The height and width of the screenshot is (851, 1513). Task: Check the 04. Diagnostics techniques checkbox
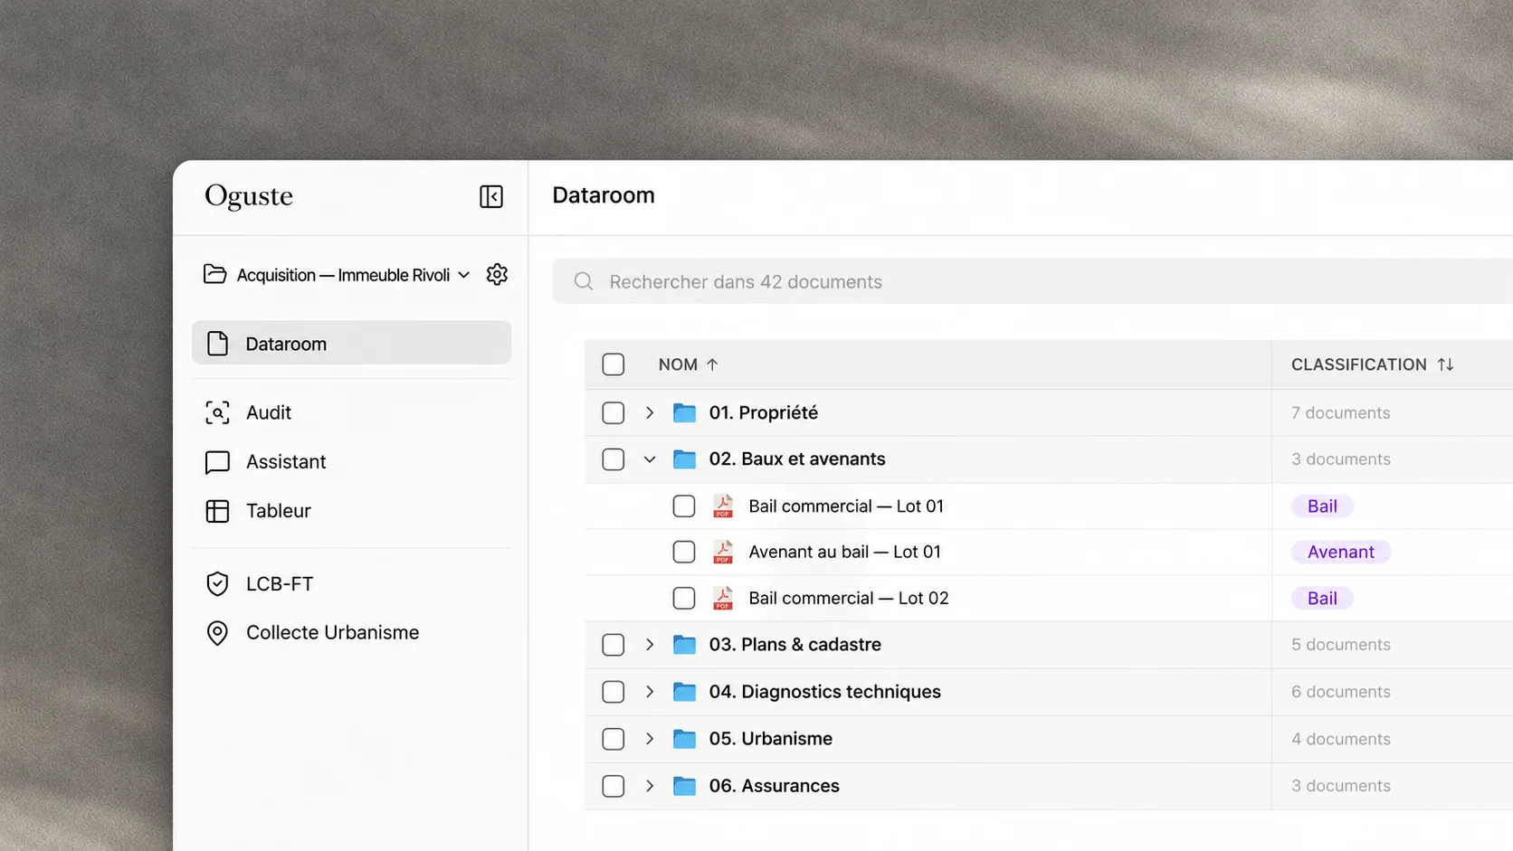pos(614,692)
